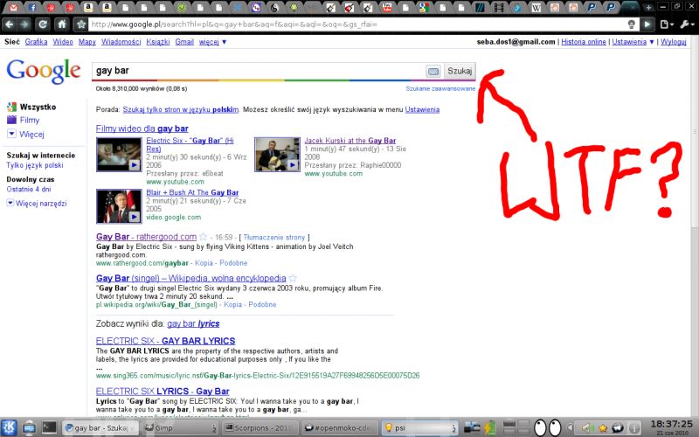Open Filmy wideo dla gay bar heading link
This screenshot has height=437, width=699.
coord(142,128)
